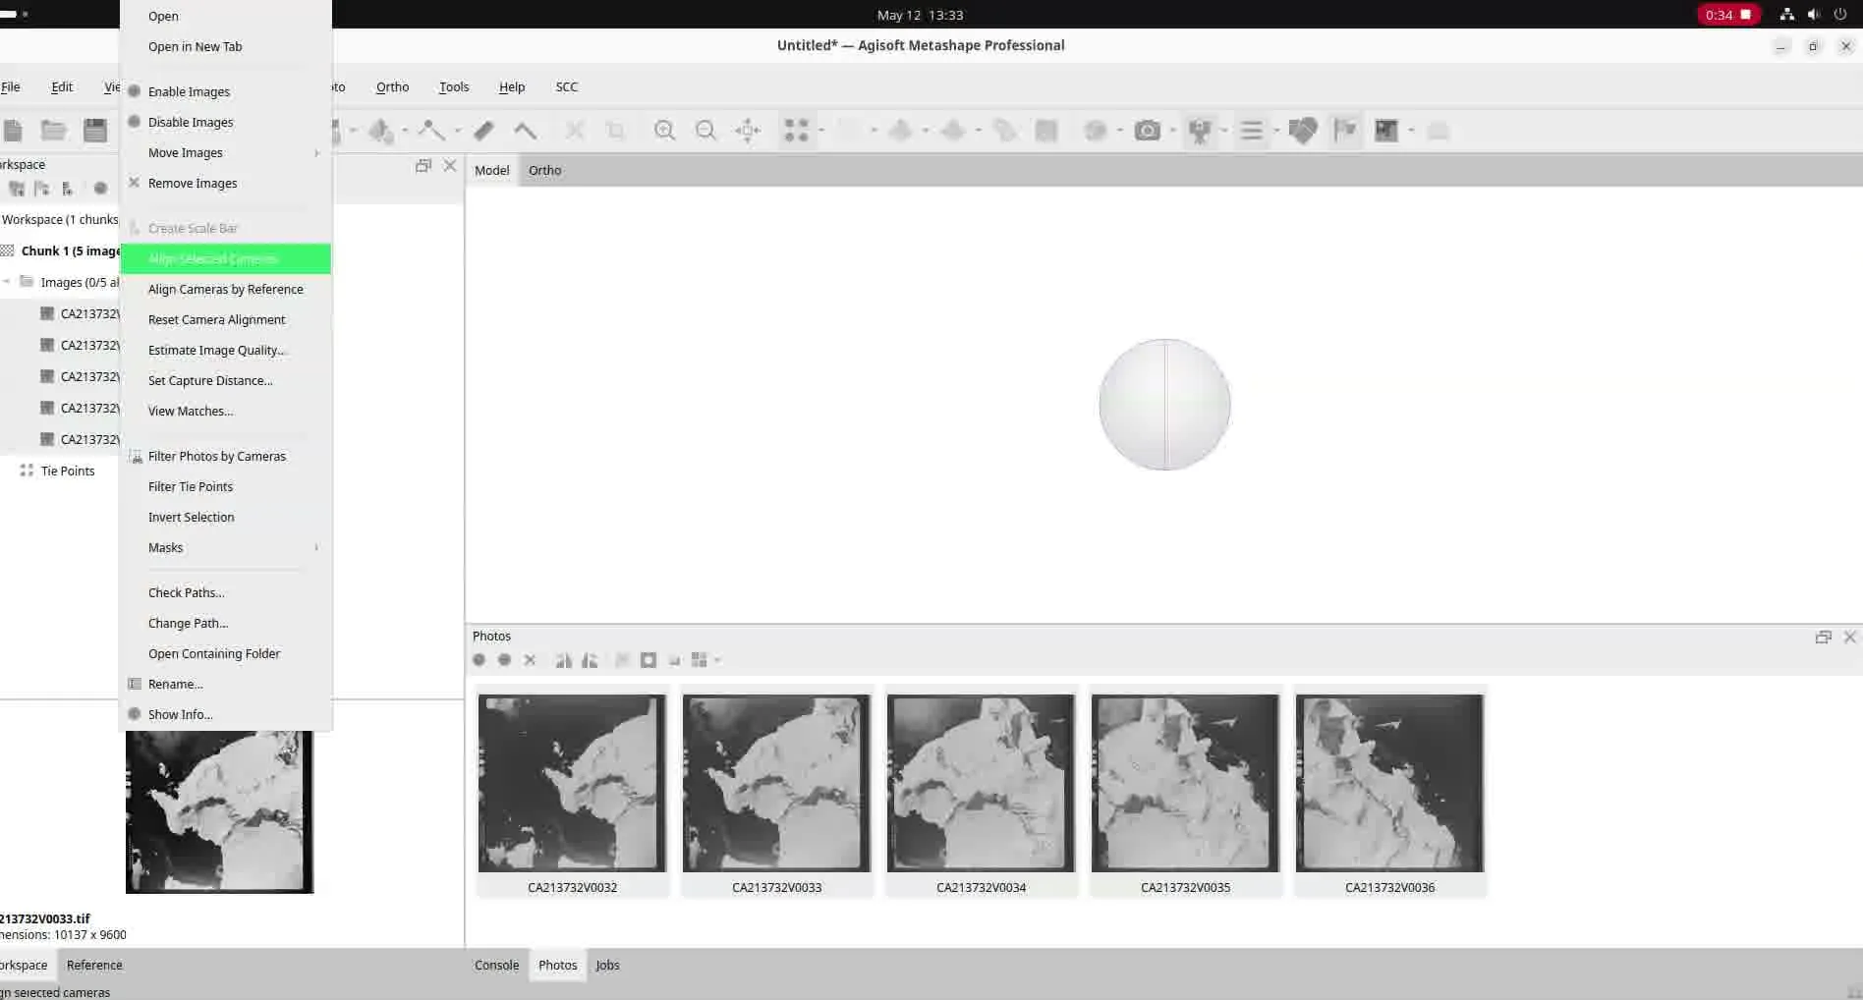The image size is (1863, 1000).
Task: Click the Add Chunk icon in Workspace toolbar
Action: 17,189
